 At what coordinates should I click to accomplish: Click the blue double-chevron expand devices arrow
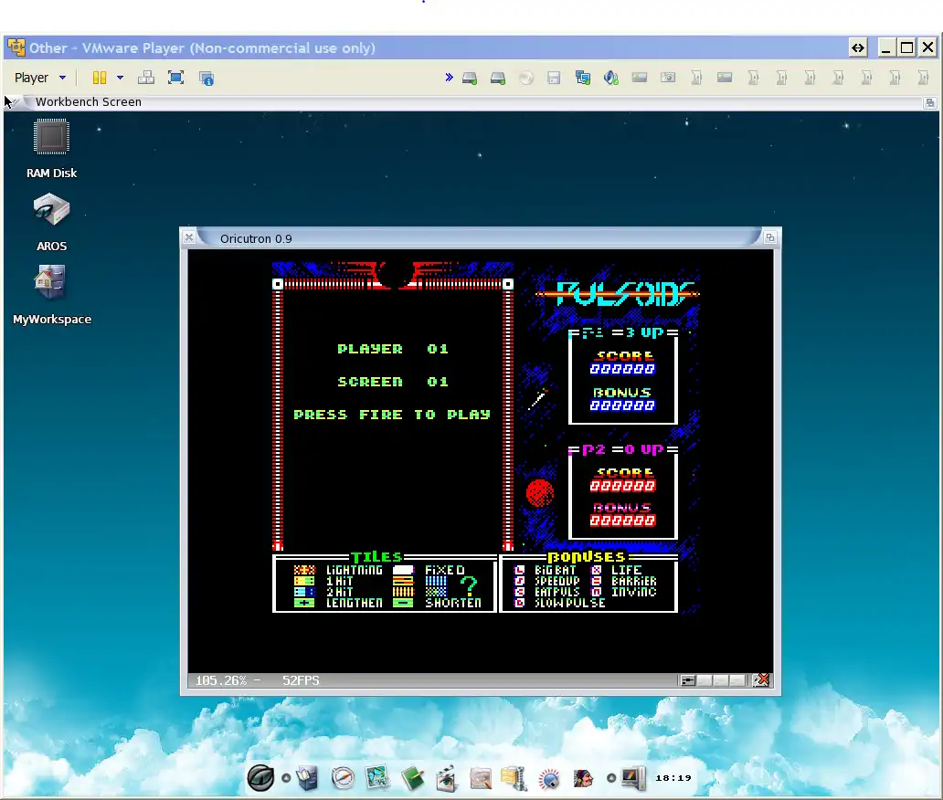[x=449, y=77]
